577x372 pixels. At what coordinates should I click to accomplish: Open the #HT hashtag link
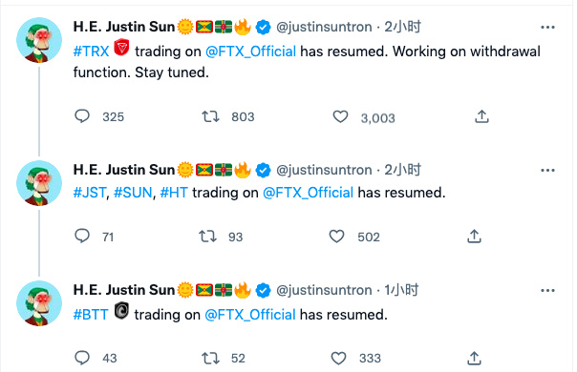(x=174, y=193)
